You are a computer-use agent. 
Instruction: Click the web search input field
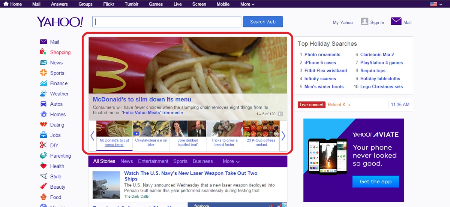coord(166,22)
